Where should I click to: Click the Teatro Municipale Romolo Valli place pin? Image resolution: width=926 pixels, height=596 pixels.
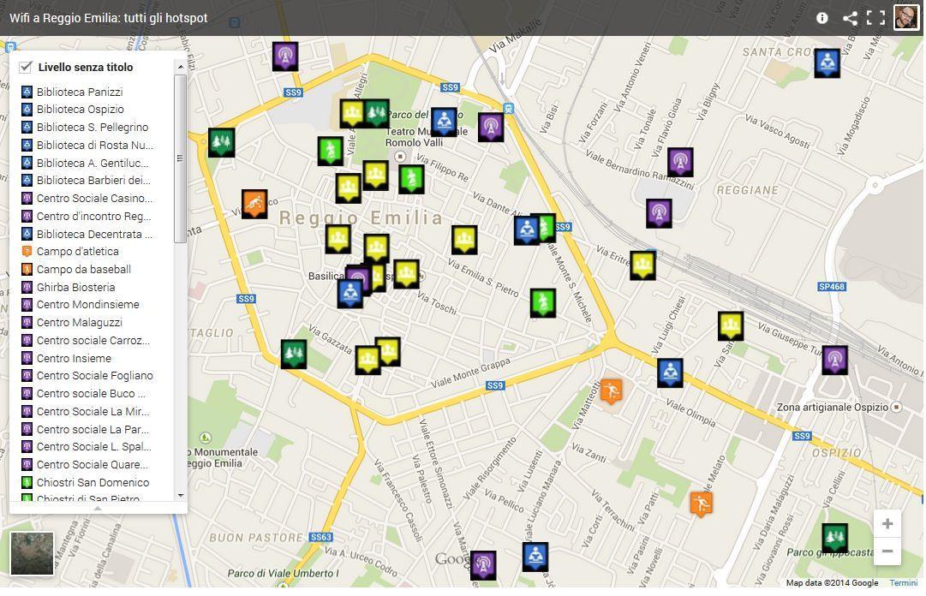point(400,157)
